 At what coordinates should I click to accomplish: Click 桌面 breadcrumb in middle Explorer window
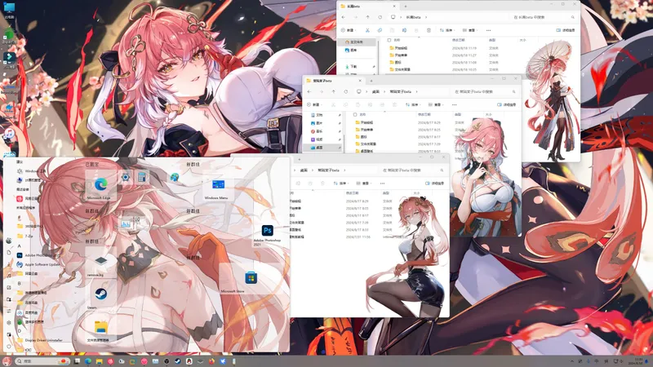click(x=375, y=91)
